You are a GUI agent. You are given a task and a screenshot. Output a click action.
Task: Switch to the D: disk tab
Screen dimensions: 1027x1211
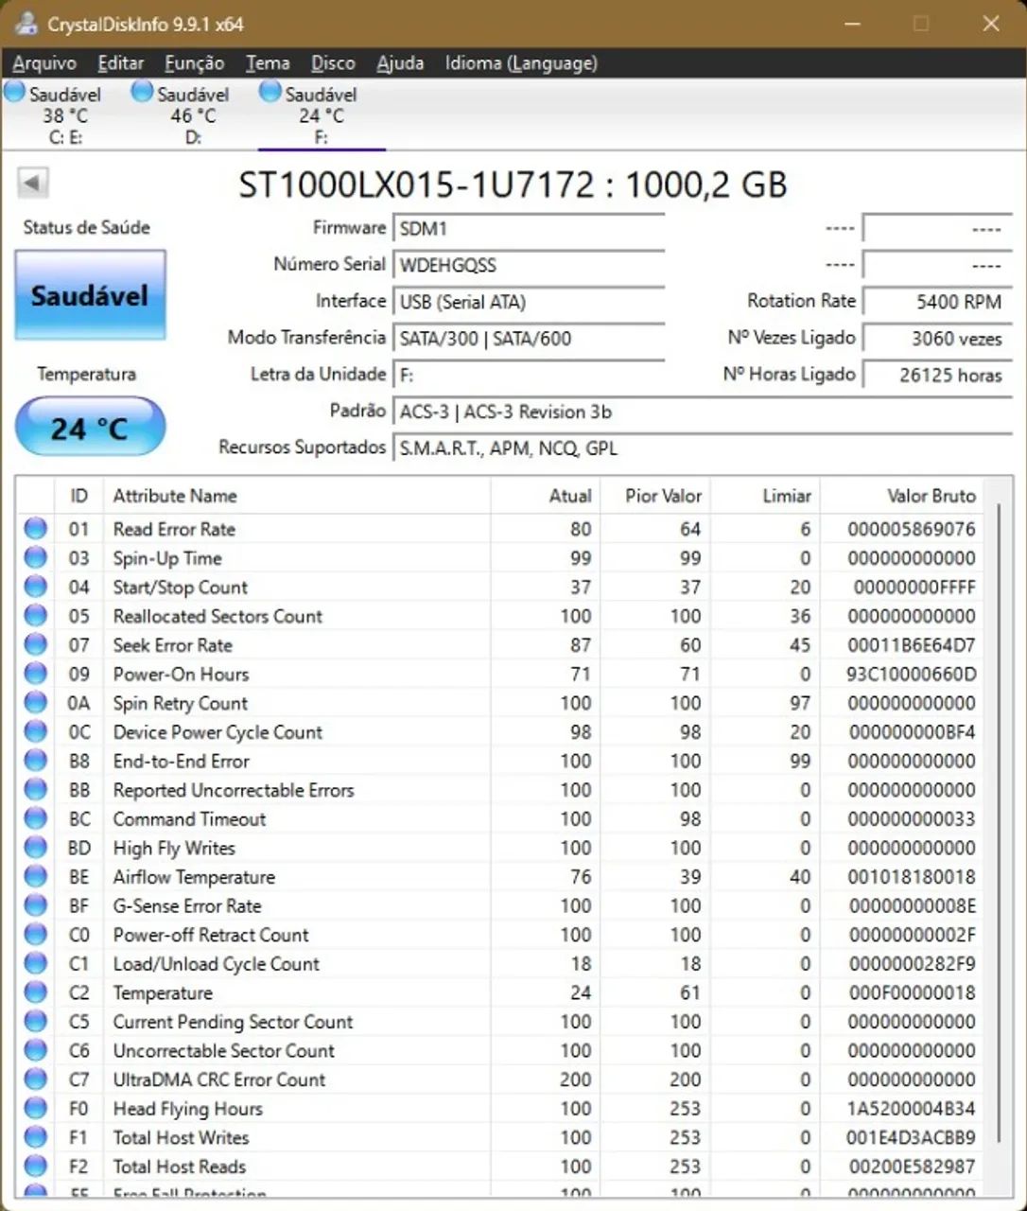tap(193, 115)
